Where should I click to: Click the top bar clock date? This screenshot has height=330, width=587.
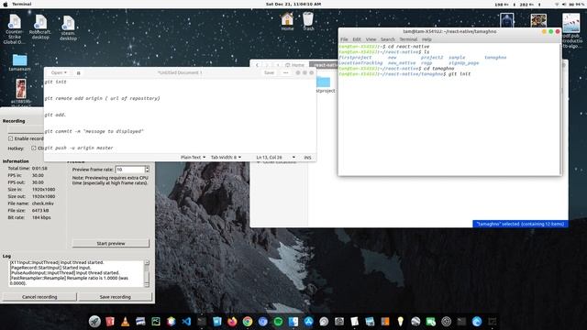(293, 4)
